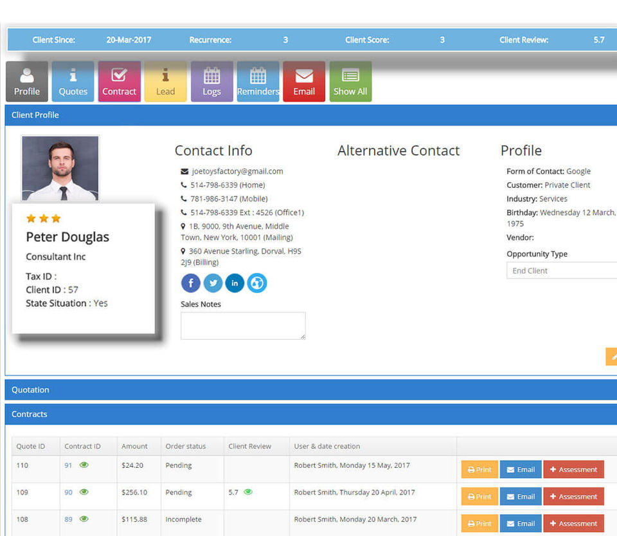The height and width of the screenshot is (536, 617).
Task: Print the contract from quote 108
Action: click(479, 523)
